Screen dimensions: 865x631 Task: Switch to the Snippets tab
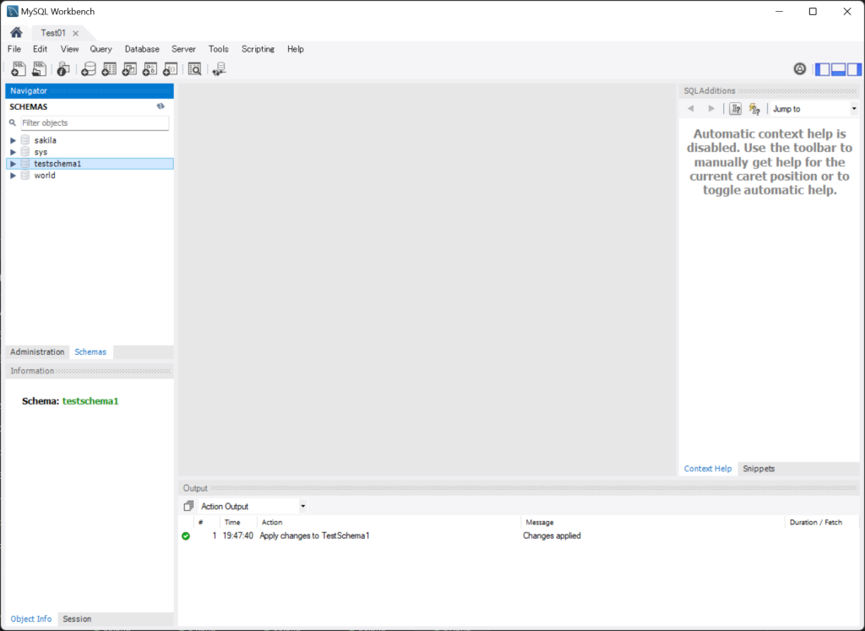757,469
